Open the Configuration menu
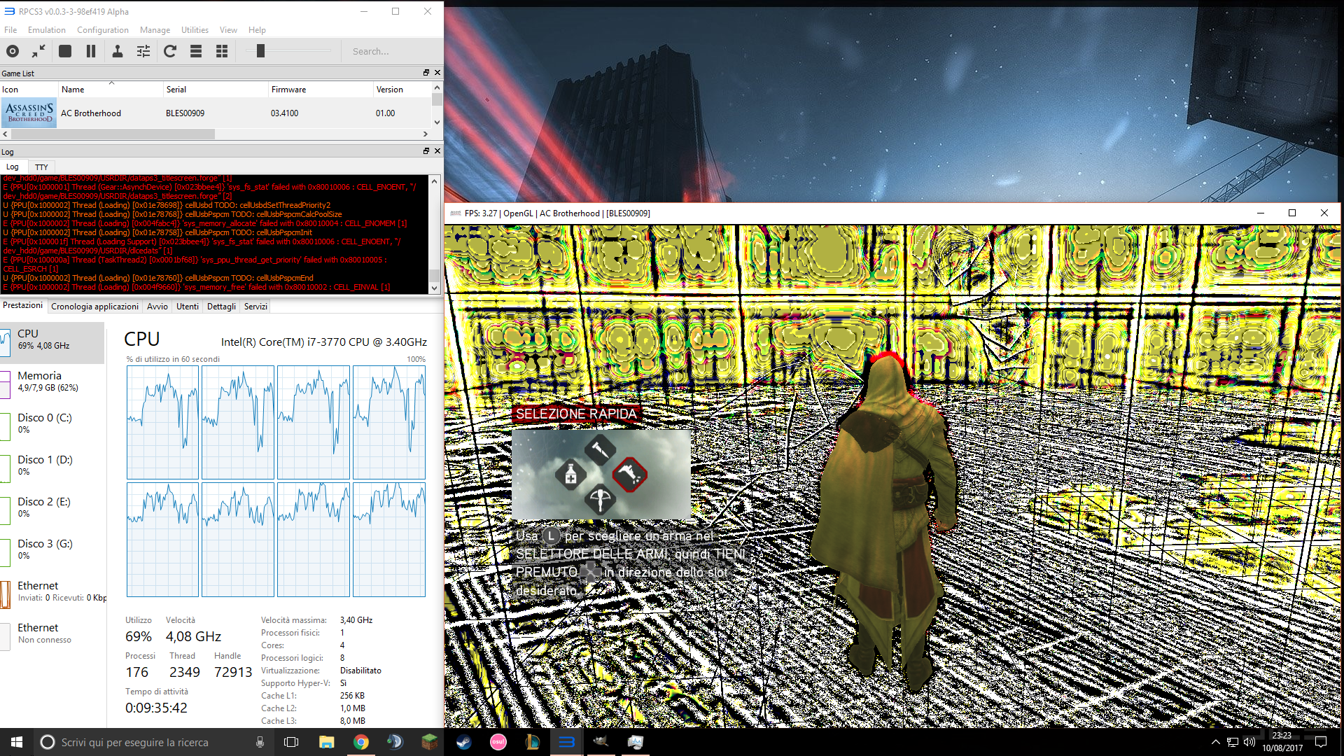 (x=102, y=30)
